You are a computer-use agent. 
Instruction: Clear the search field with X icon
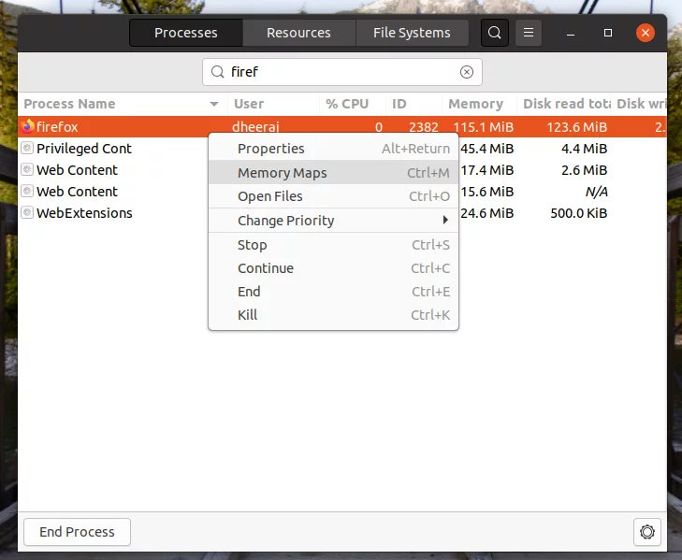[x=467, y=72]
